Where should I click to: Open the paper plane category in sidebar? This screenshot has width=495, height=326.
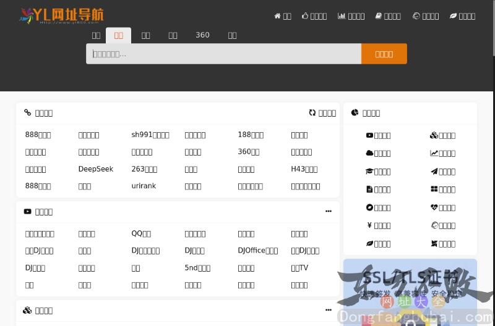[442, 172]
